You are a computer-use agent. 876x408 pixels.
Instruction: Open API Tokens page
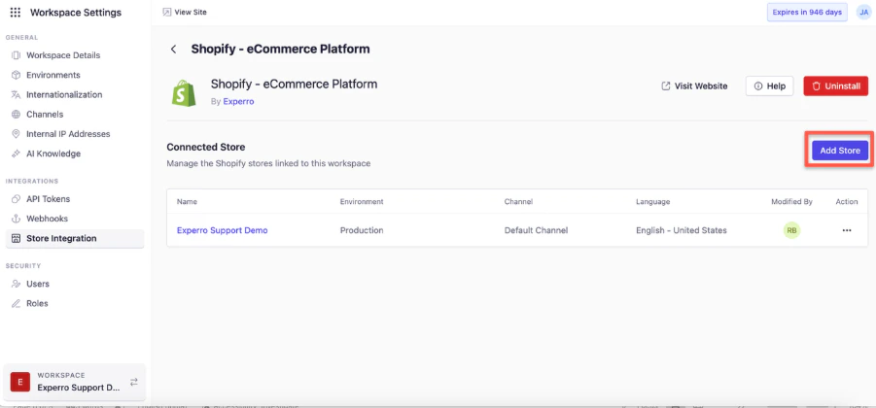coord(47,199)
